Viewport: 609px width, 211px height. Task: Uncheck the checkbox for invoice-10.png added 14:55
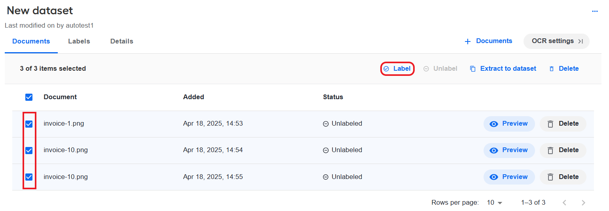point(29,177)
